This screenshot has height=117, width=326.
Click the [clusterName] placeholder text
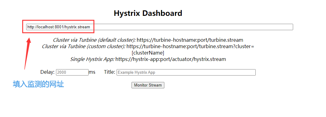point(148,53)
